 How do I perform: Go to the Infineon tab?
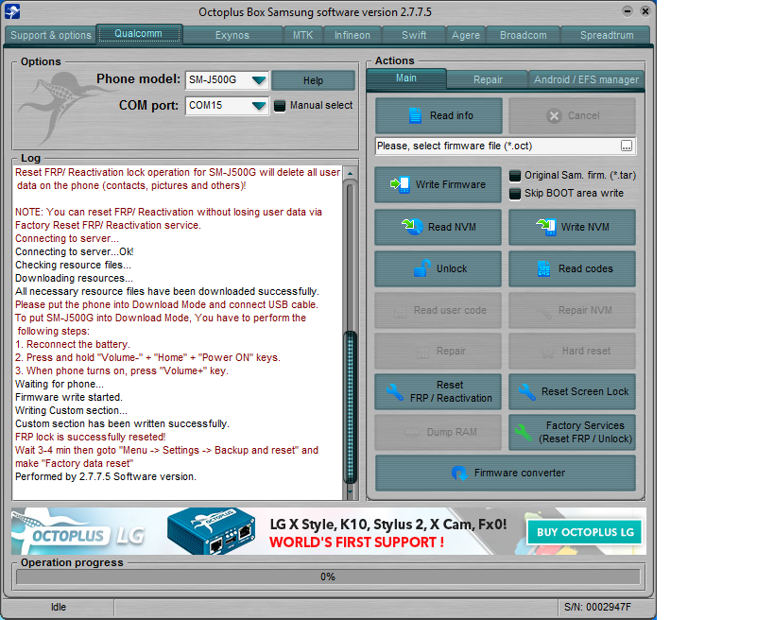click(352, 35)
